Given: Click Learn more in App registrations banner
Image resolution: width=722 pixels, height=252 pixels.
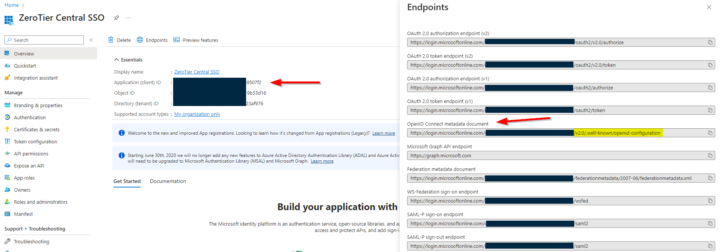Looking at the screenshot, I should pyautogui.click(x=383, y=133).
